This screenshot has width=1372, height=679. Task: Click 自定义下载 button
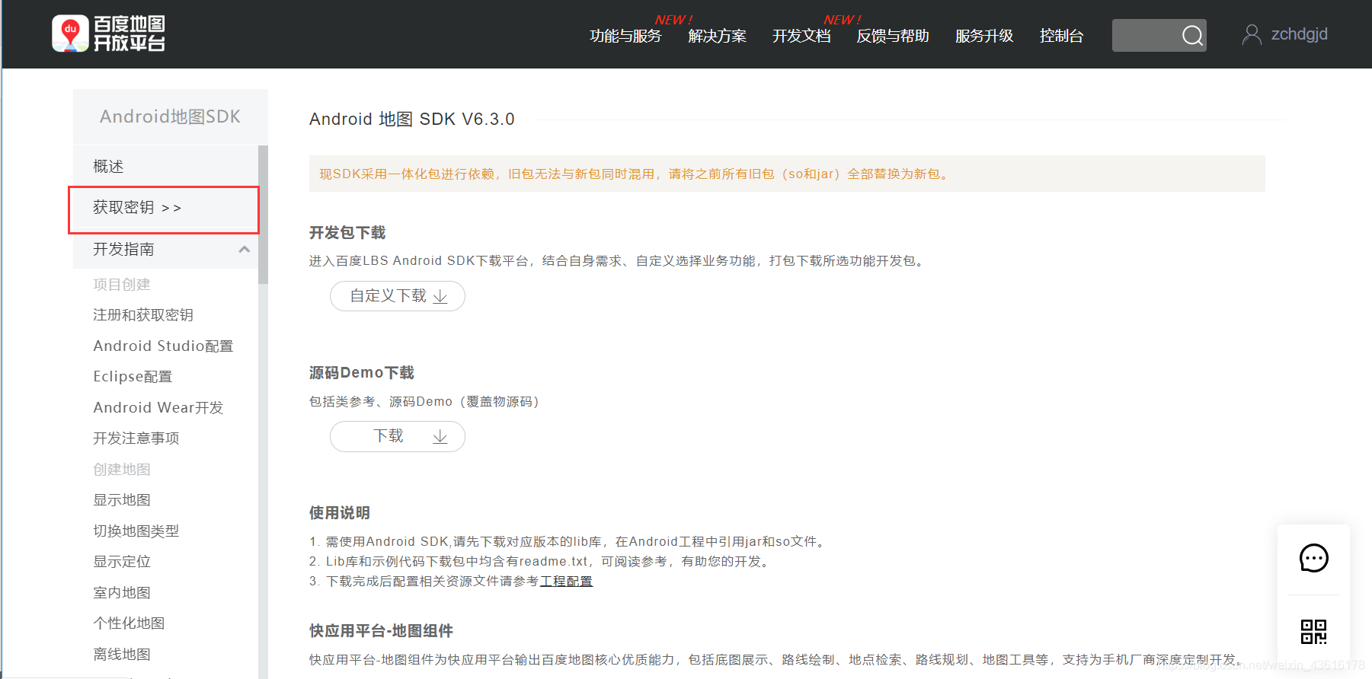click(398, 296)
